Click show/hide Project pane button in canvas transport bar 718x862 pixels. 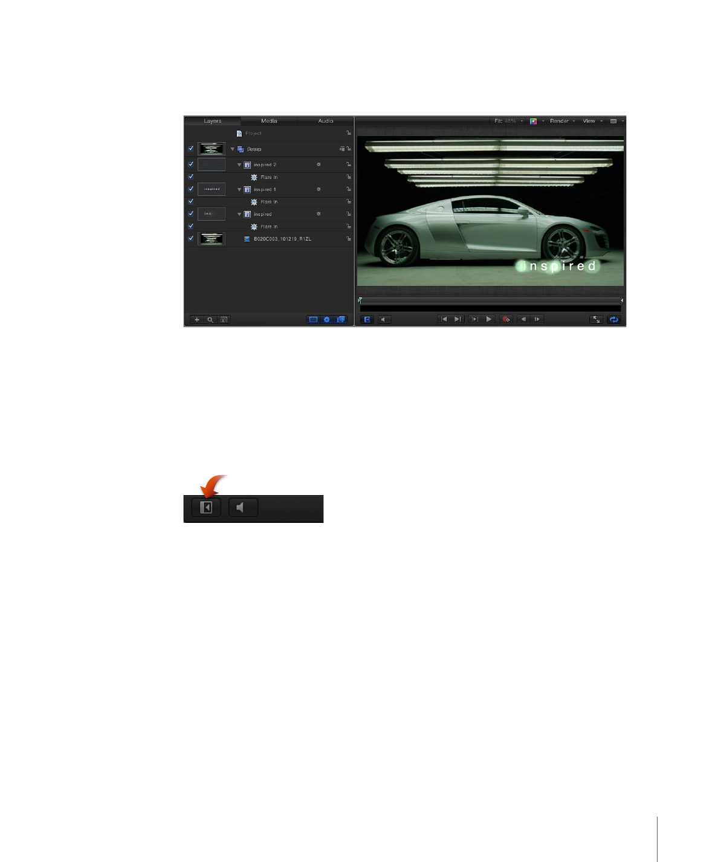point(367,320)
